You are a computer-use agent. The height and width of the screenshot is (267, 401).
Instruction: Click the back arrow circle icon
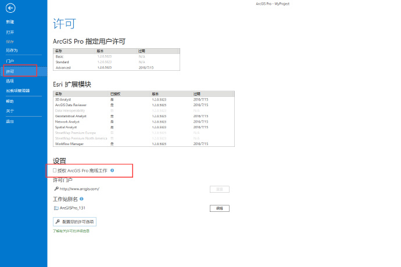[10, 8]
